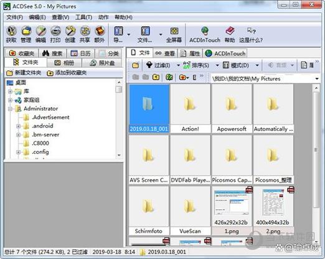325x259 pixels.
Task: Open the 工具(T) menu
Action: [x=83, y=17]
